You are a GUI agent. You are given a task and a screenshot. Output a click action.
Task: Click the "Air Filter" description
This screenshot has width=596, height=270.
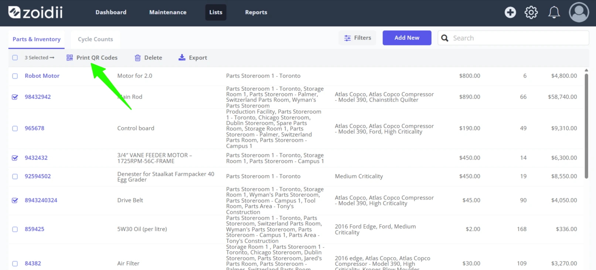coord(128,263)
